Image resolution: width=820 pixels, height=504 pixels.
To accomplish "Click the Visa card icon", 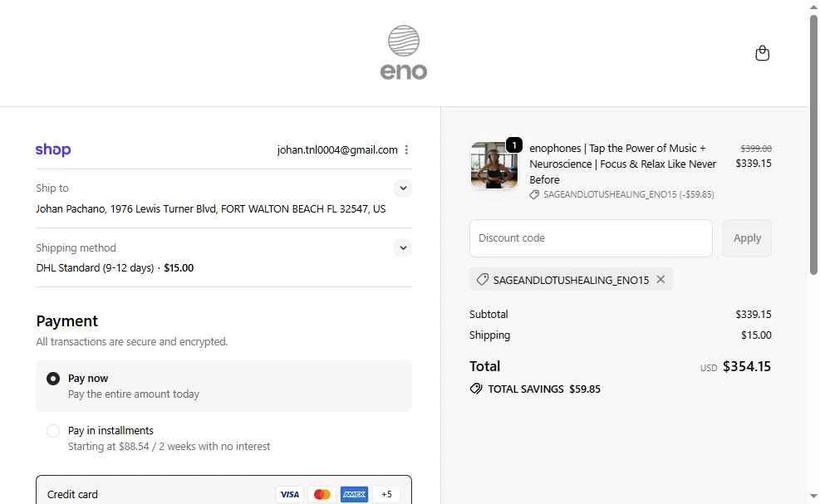I will tap(289, 494).
